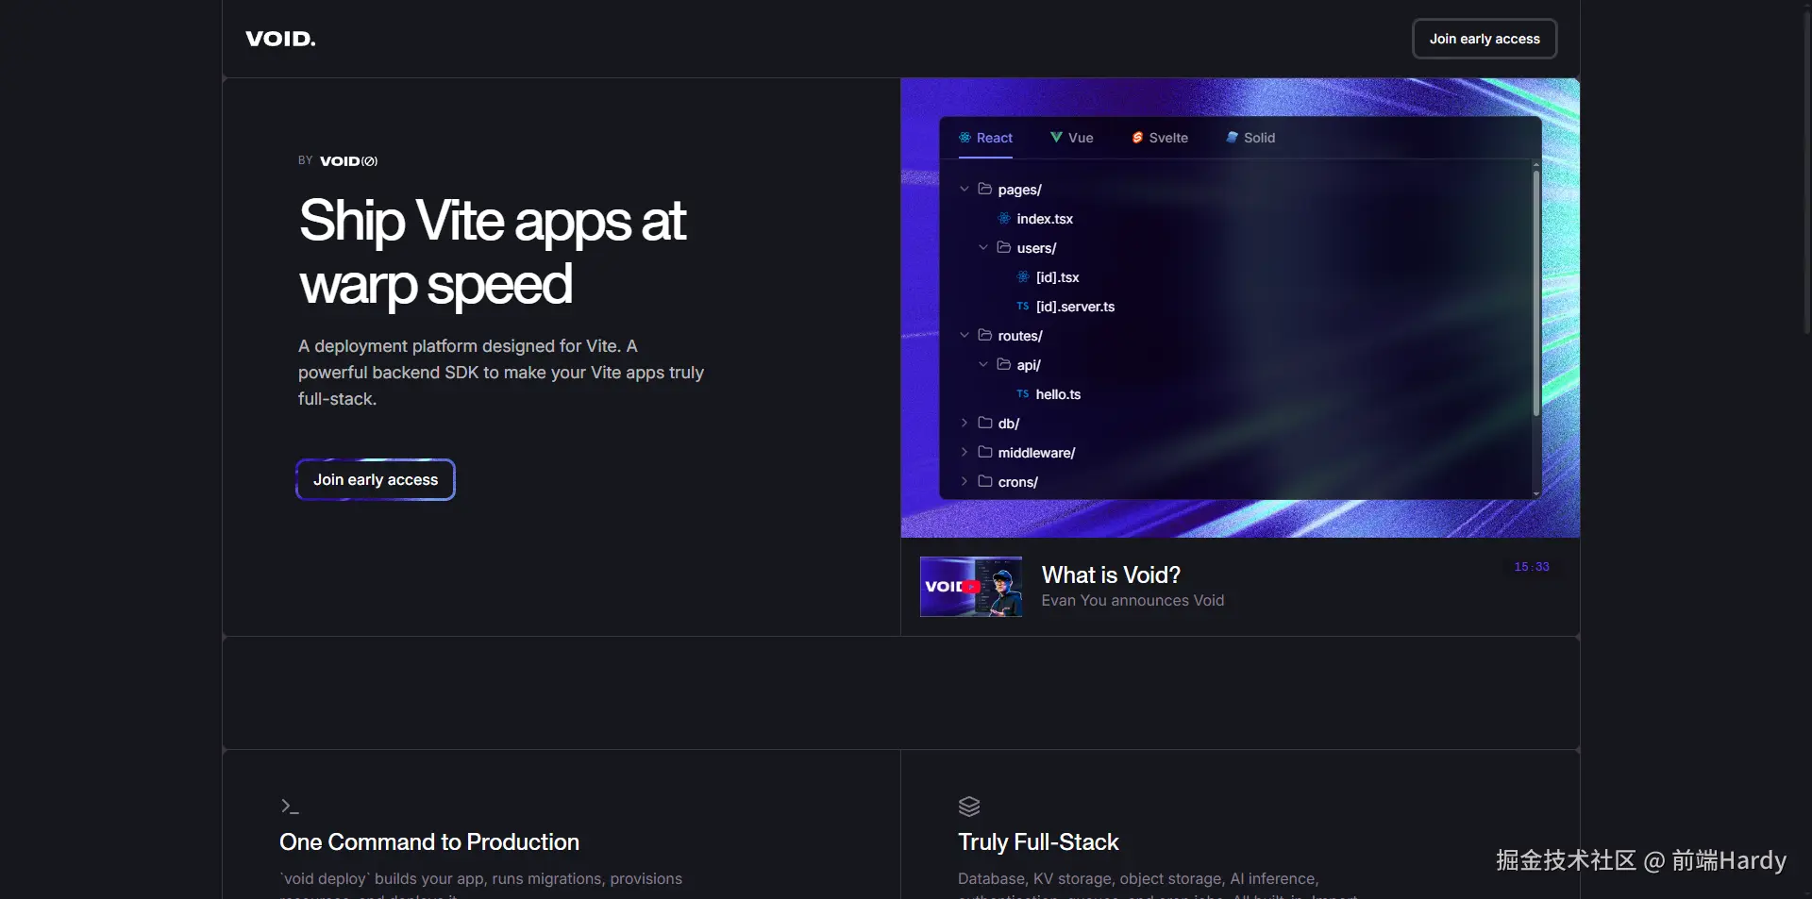Select the db/ folder label

1009,424
